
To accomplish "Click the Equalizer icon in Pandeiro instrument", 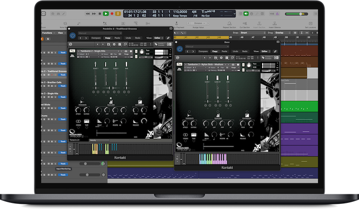I will 111,101.
